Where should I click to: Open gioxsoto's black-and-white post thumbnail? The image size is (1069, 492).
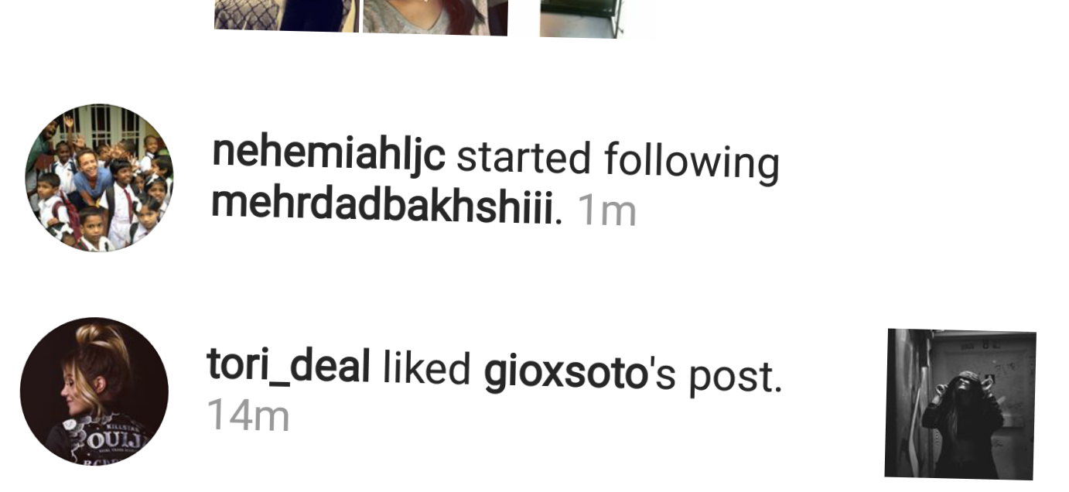coord(961,404)
